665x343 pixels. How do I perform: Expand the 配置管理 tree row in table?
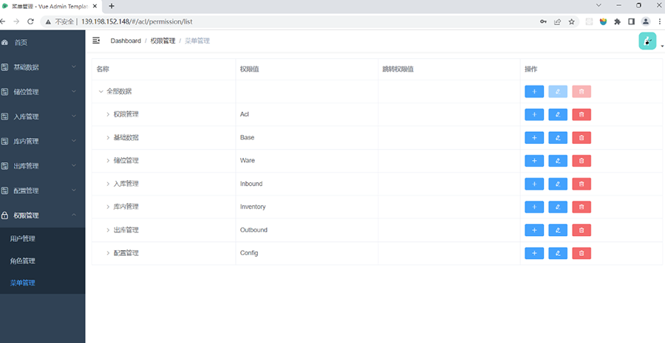[x=108, y=253]
